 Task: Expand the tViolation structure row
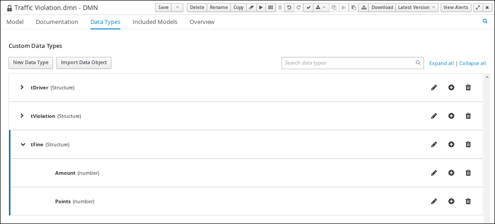pos(22,116)
